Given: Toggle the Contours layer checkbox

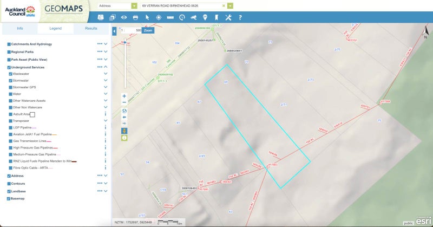Looking at the screenshot, I should [x=9, y=184].
